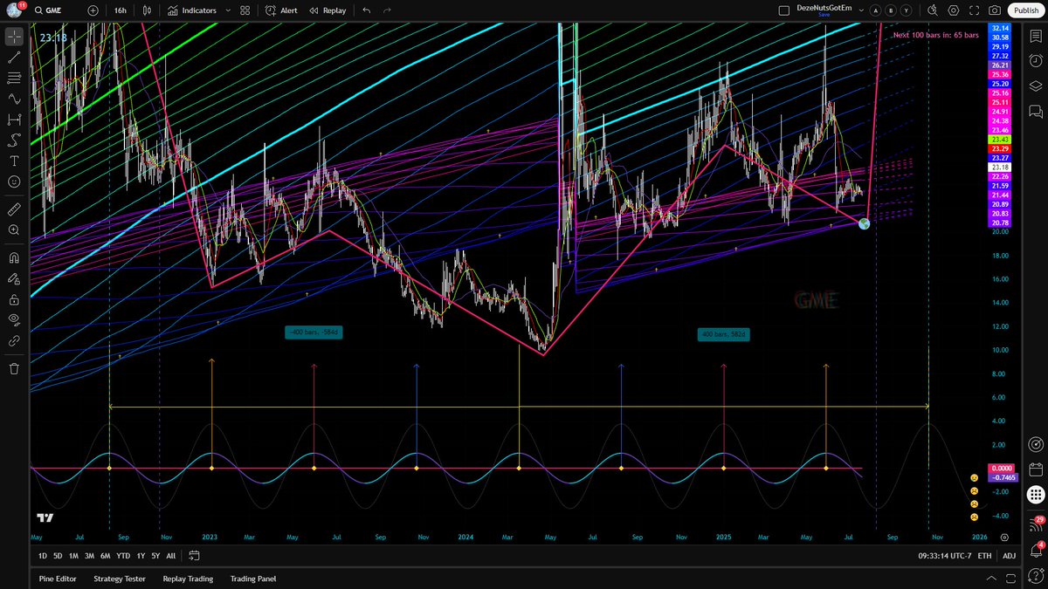Open notifications bell with badge 4
The width and height of the screenshot is (1048, 589).
[1036, 549]
